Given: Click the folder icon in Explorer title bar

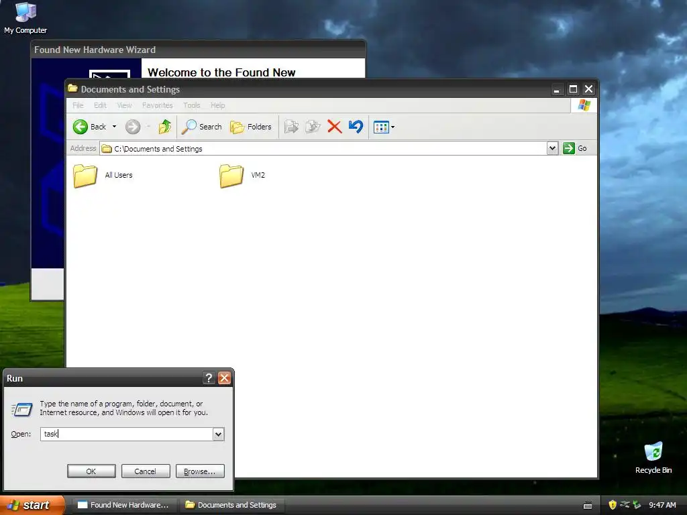Looking at the screenshot, I should coord(72,89).
